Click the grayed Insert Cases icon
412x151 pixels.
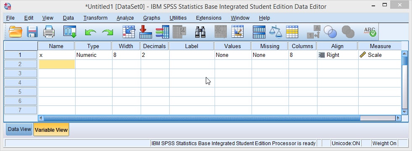tap(221, 32)
